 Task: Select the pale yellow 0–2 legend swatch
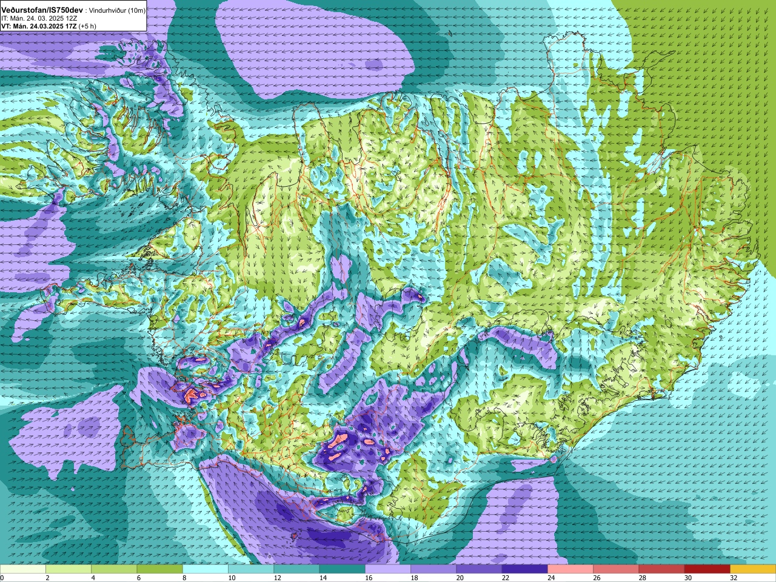pos(23,569)
